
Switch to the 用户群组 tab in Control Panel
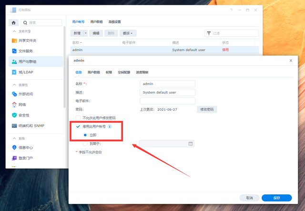click(96, 22)
